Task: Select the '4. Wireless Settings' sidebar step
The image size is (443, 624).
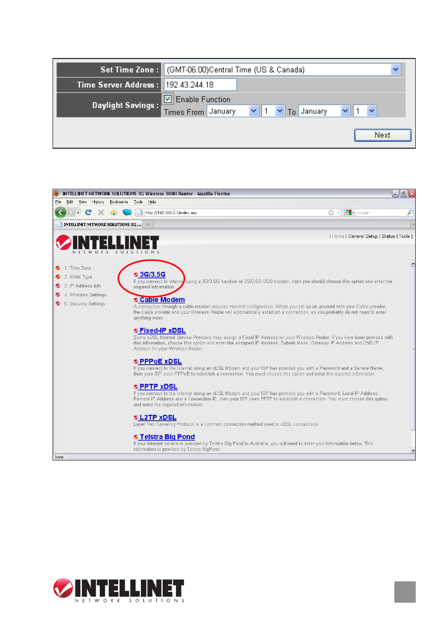Action: tap(85, 295)
